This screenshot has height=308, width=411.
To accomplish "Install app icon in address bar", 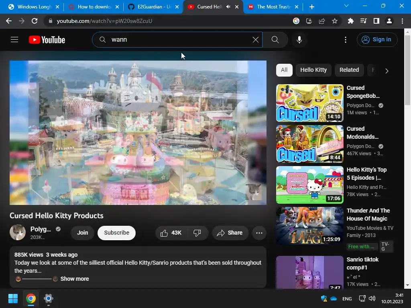I will coord(309,21).
